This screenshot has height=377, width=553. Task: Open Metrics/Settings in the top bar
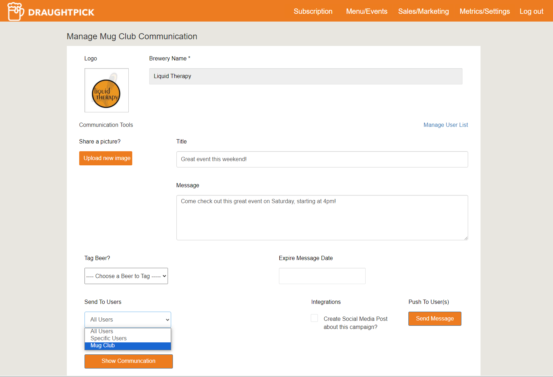484,11
